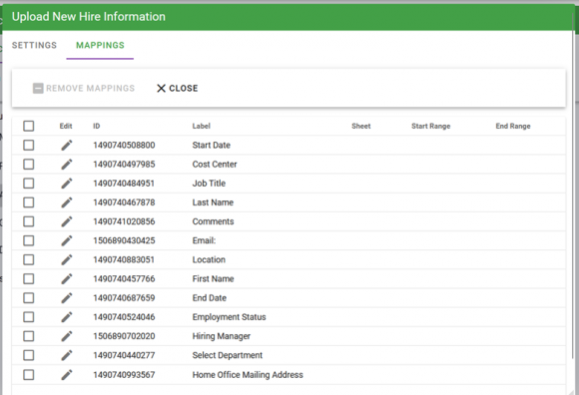Switch to the Settings tab

[34, 45]
